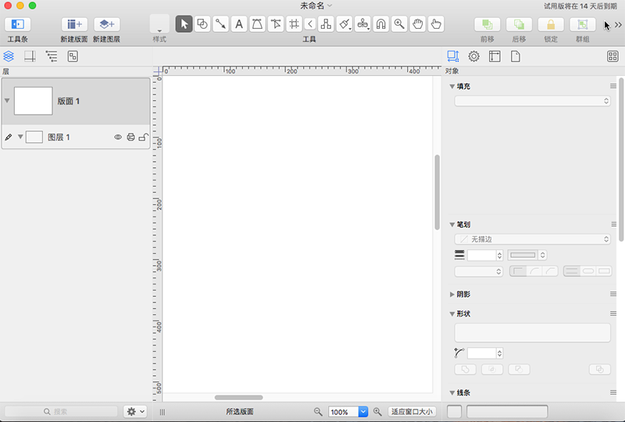Screen dimensions: 625x422
Task: Select the Artboard crop tool
Action: [294, 24]
